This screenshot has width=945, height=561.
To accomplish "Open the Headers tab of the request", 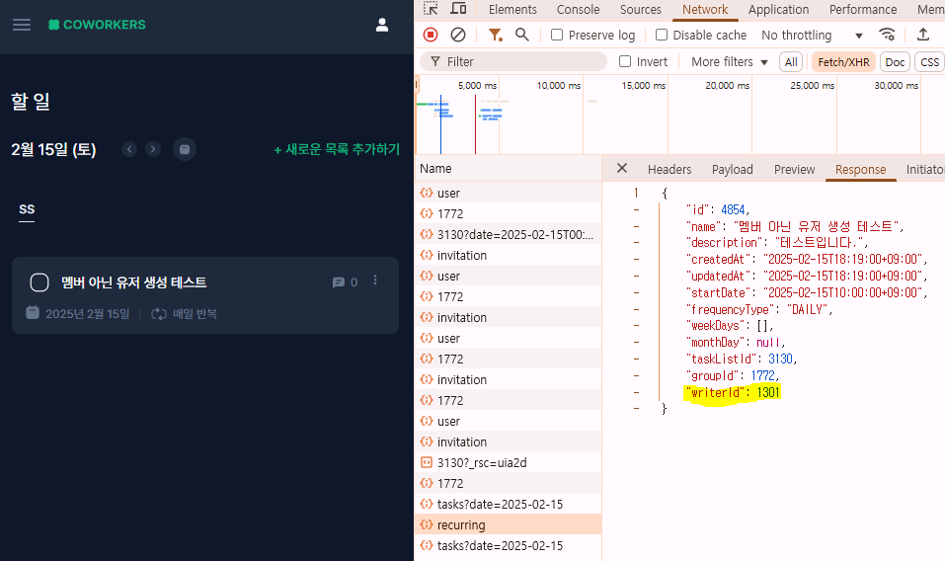I will click(x=669, y=169).
